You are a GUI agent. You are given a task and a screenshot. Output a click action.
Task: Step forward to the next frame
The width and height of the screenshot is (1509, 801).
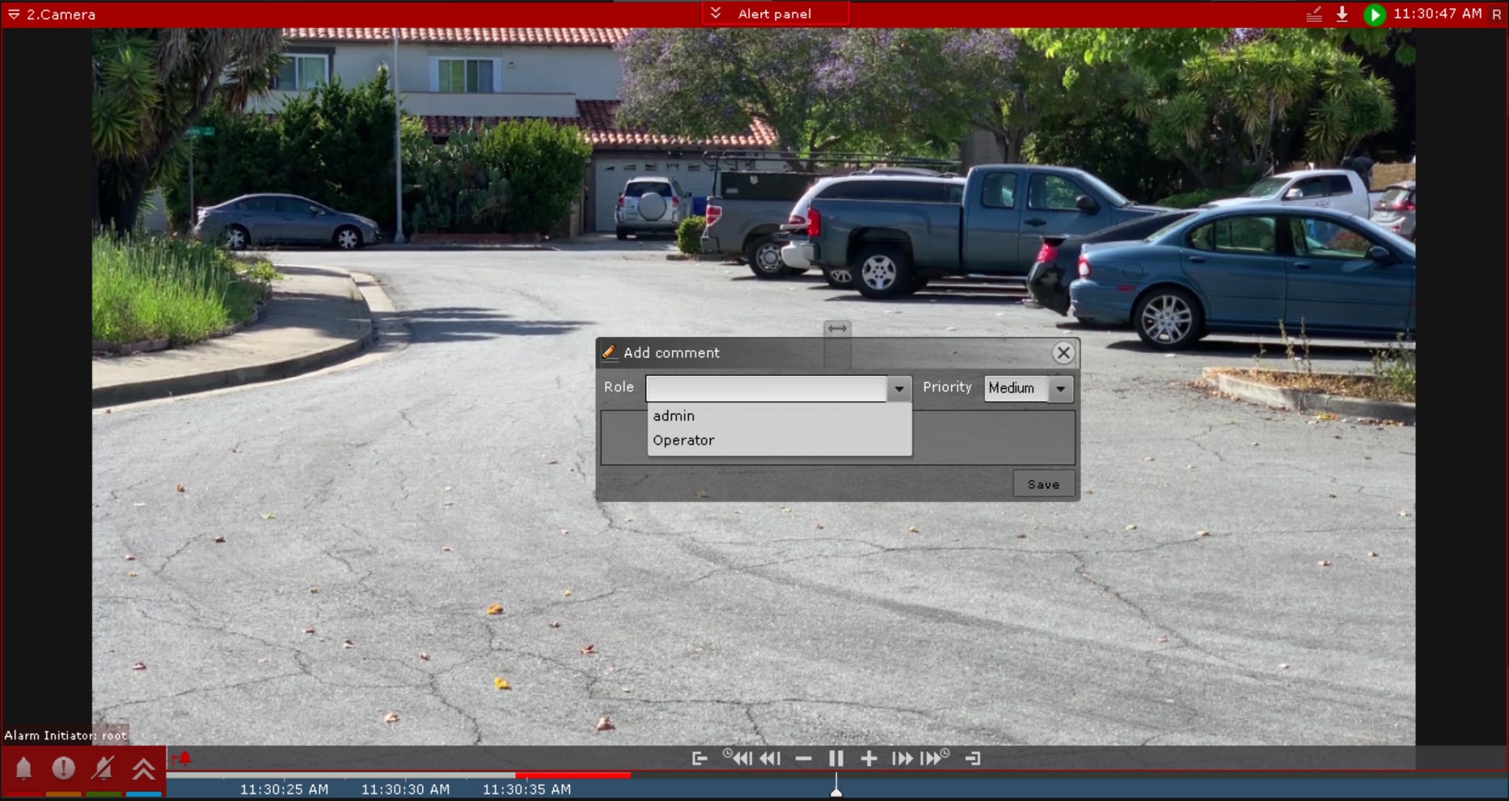[x=902, y=758]
